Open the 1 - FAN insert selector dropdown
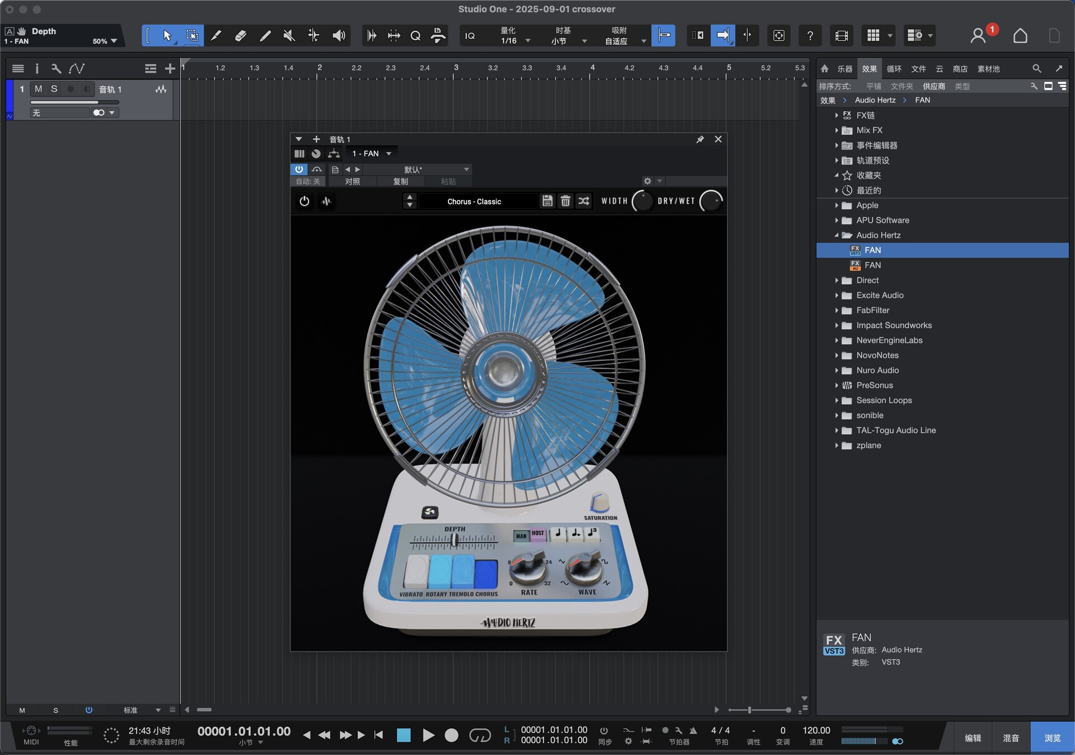This screenshot has width=1075, height=755. click(371, 153)
